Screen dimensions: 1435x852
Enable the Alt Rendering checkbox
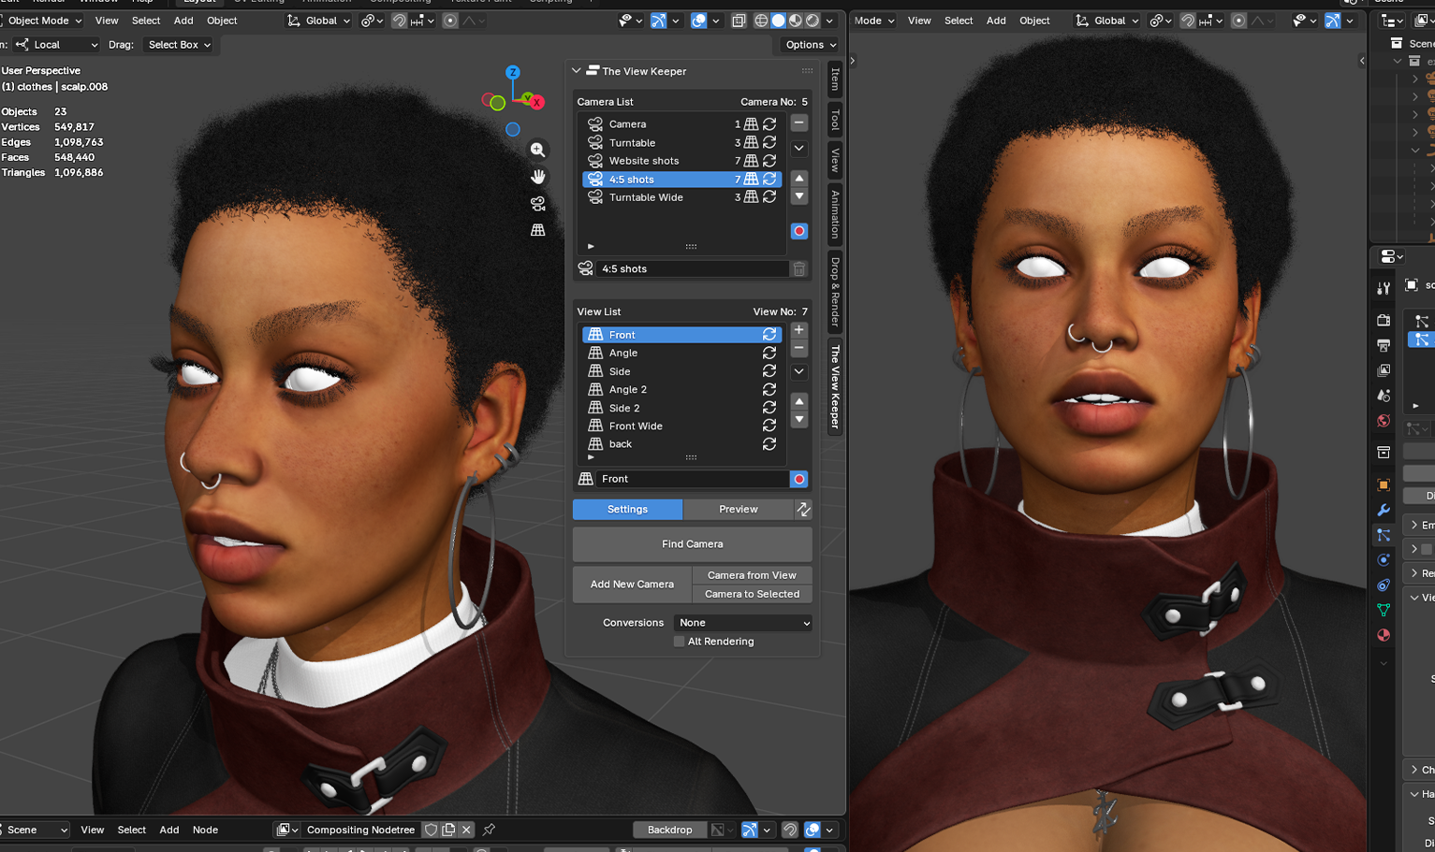point(680,642)
